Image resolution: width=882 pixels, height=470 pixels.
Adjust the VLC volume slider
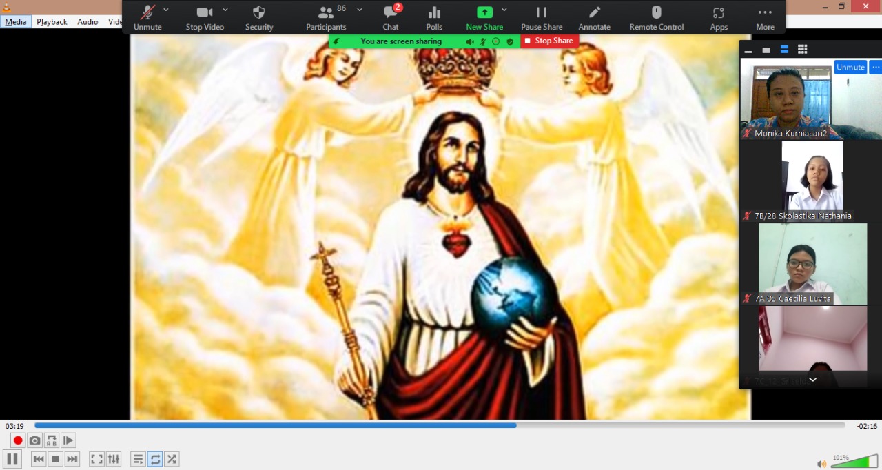[x=854, y=462]
